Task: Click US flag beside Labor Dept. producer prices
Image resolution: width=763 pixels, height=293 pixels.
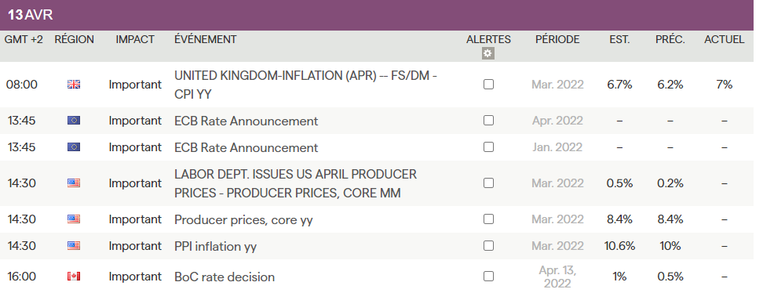Action: tap(74, 183)
